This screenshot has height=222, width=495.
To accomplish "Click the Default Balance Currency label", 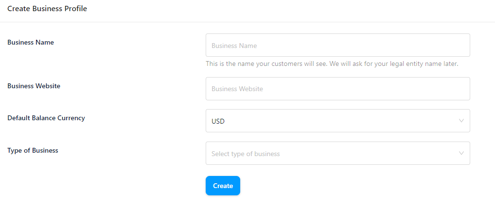I will click(46, 118).
